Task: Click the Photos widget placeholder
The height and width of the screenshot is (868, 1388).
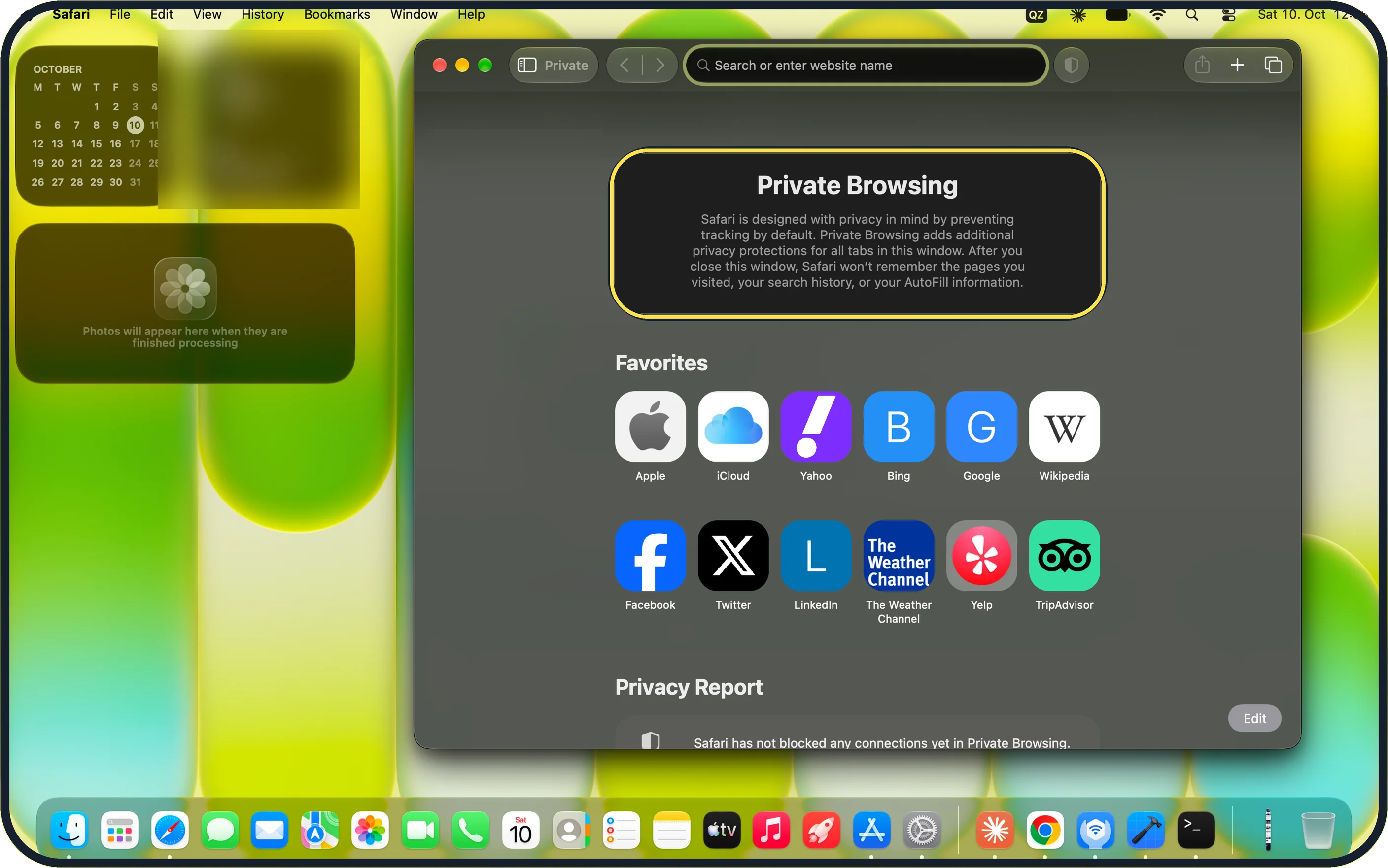Action: [185, 303]
